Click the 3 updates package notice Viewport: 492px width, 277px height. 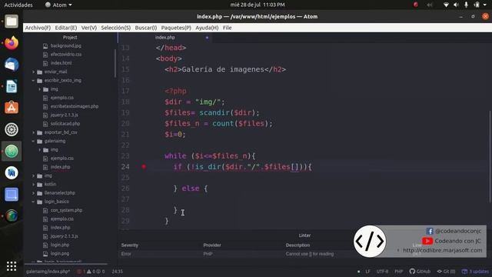pyautogui.click(x=475, y=272)
